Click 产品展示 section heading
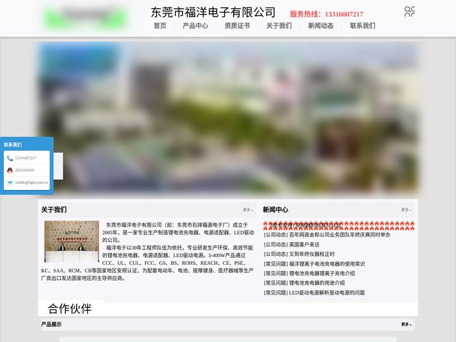The height and width of the screenshot is (342, 456). tap(51, 324)
